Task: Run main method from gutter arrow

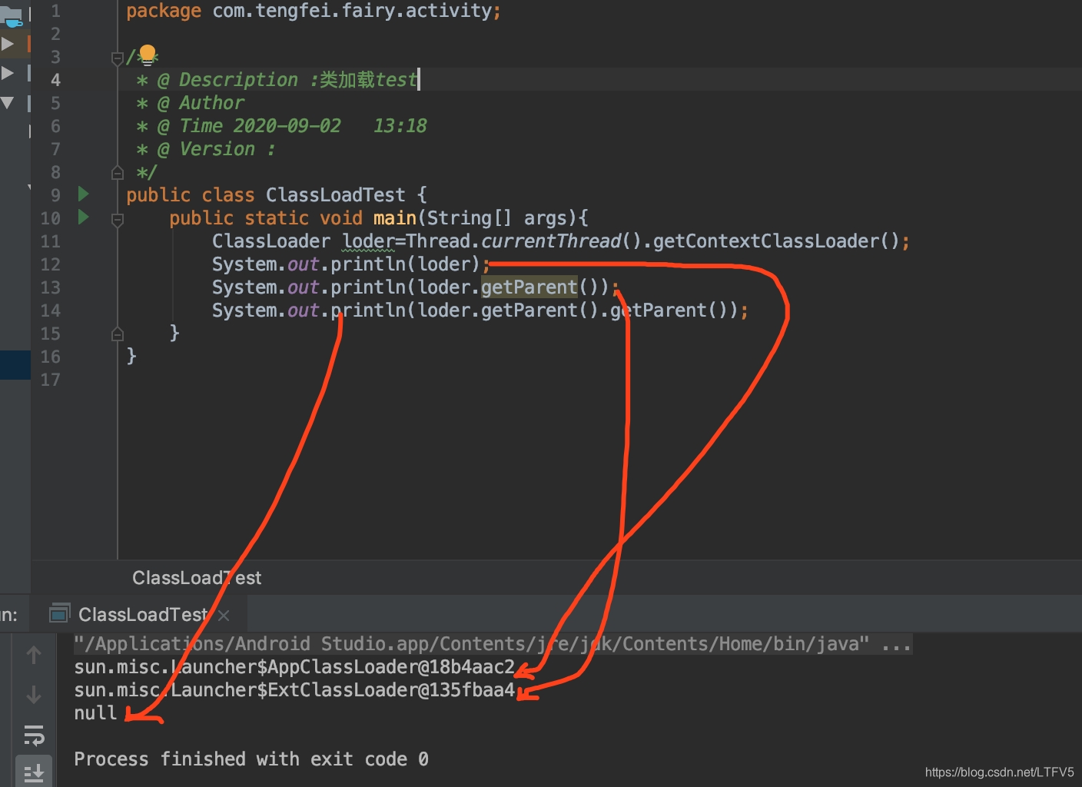Action: point(84,217)
